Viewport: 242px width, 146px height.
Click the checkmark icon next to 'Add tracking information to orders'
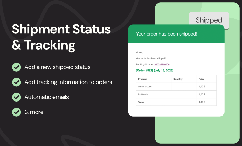point(16,82)
